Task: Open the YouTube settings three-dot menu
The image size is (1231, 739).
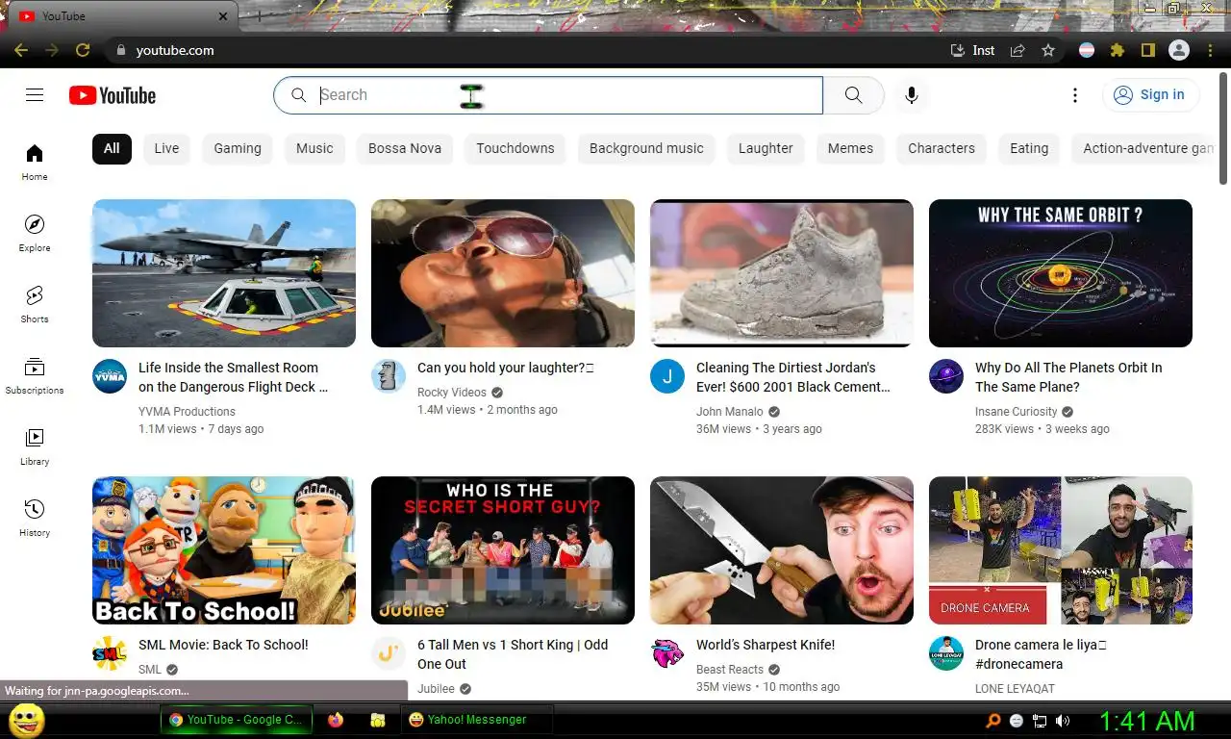Action: tap(1075, 95)
